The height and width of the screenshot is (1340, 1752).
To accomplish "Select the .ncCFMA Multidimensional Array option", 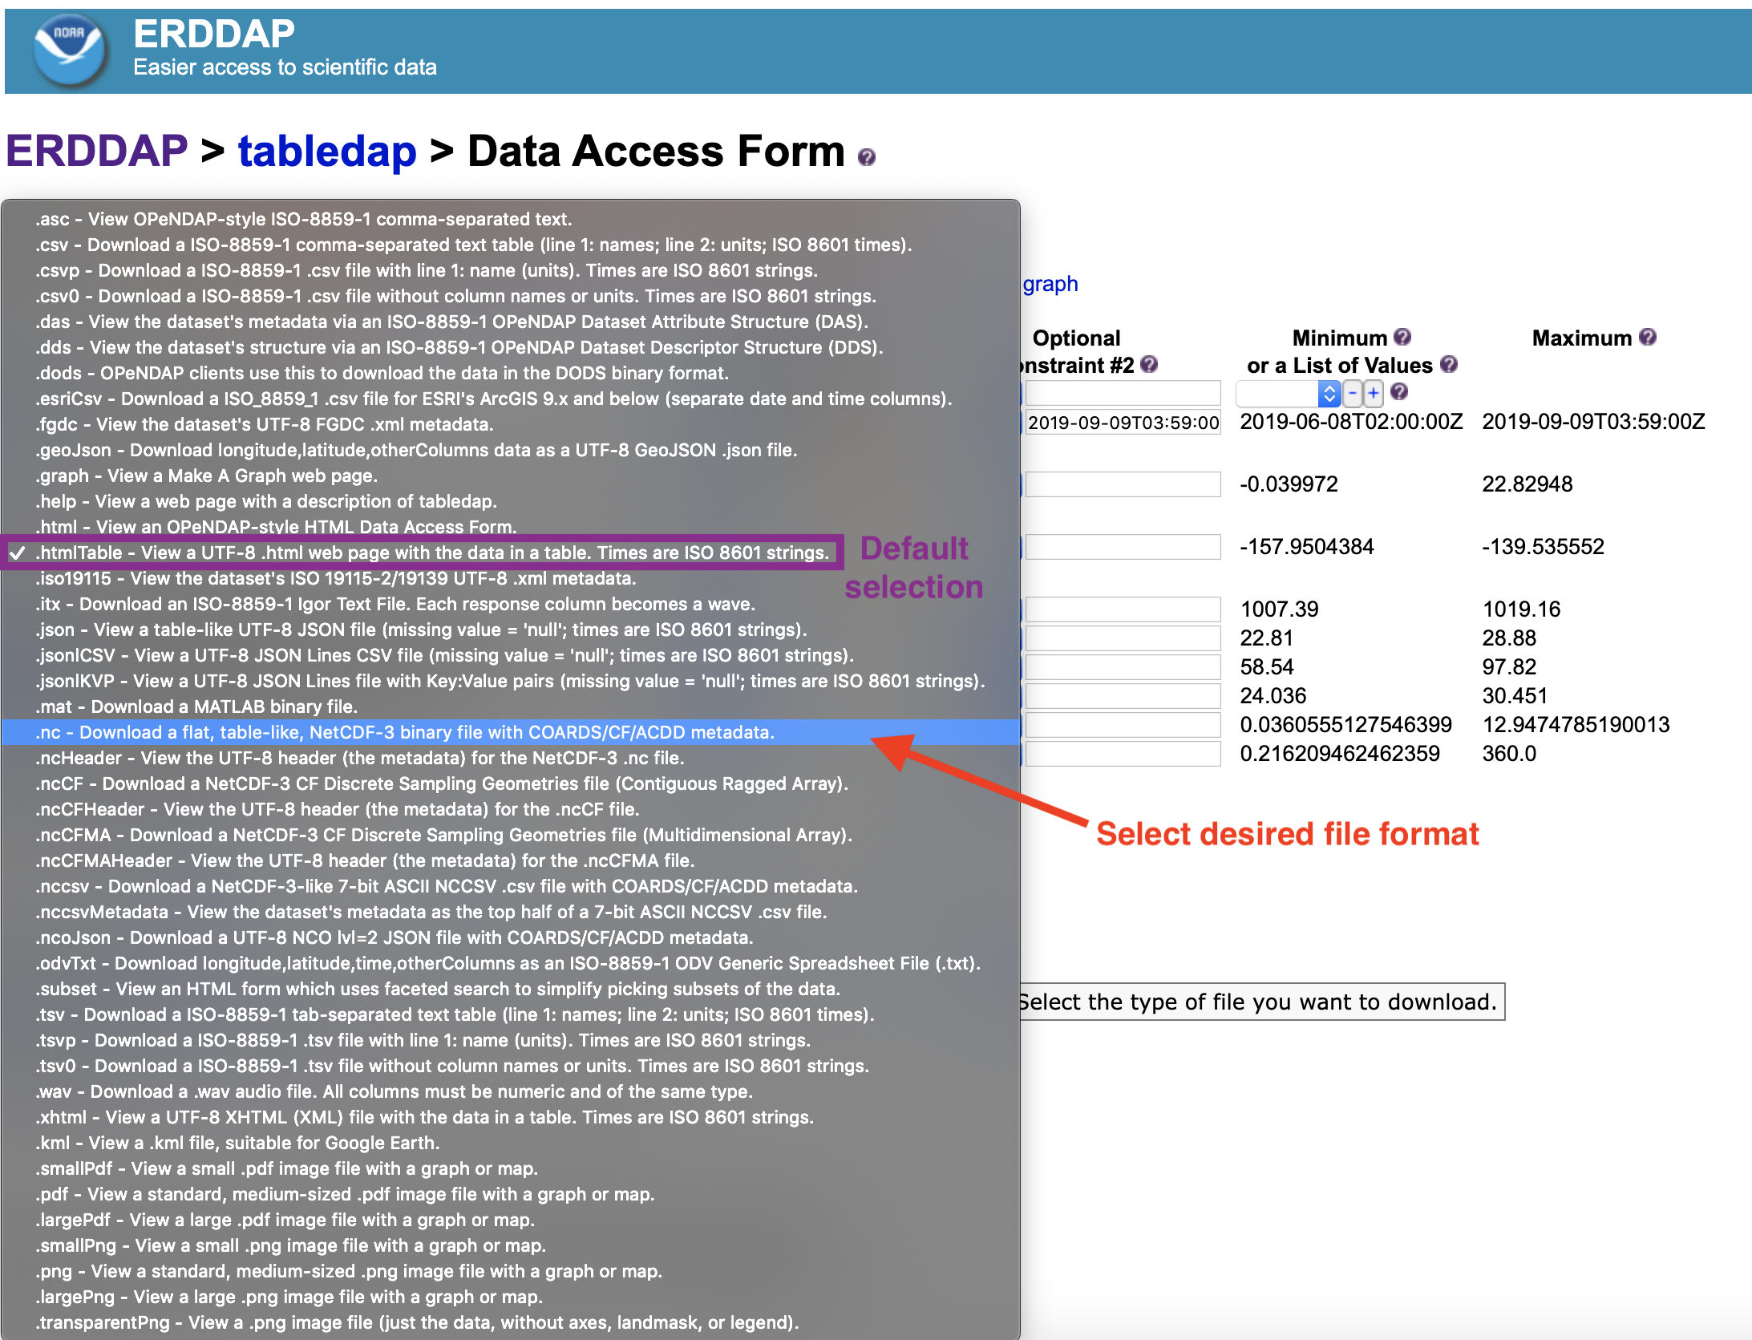I will tap(510, 835).
